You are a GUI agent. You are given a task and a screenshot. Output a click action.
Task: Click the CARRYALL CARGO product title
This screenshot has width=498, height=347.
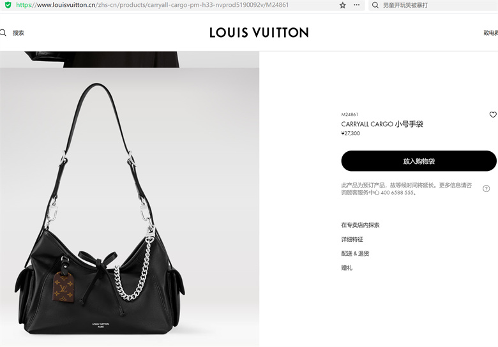382,124
